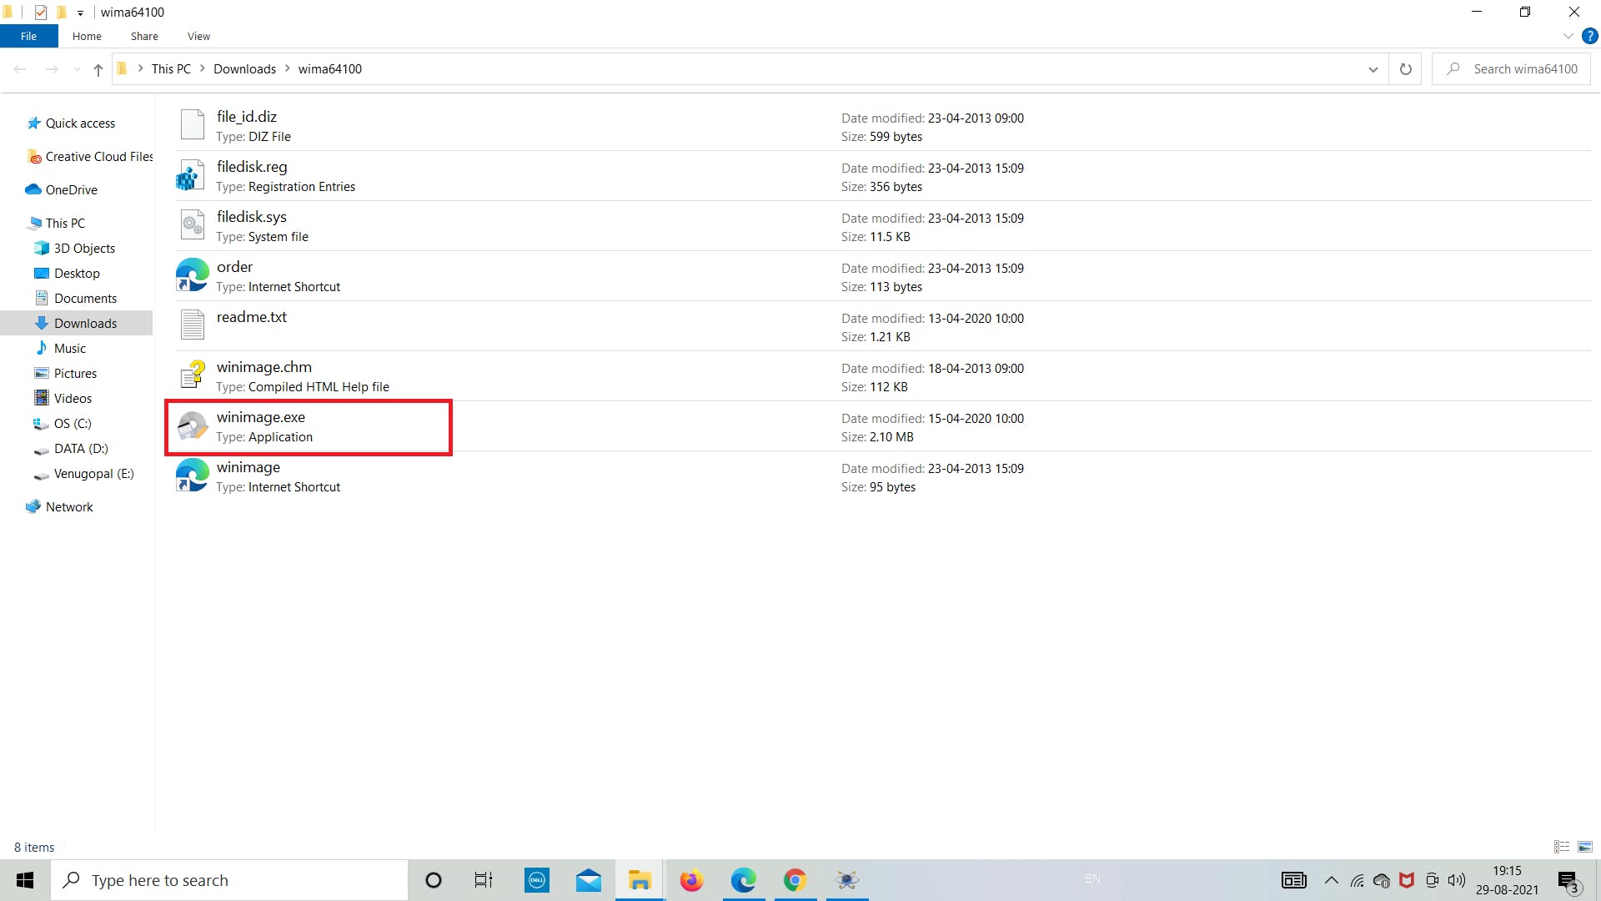Open the File ribbon tab
1601x901 pixels.
point(29,36)
